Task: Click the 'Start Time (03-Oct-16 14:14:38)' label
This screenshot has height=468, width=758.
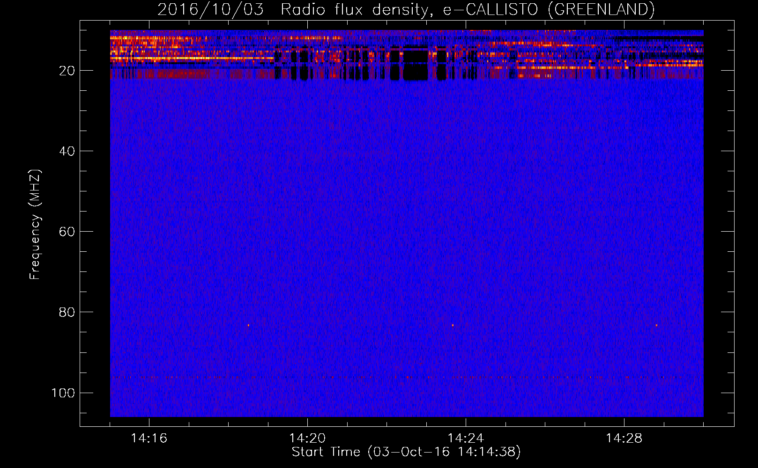Action: coord(406,452)
